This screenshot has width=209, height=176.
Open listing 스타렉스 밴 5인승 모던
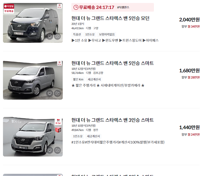click(110, 18)
